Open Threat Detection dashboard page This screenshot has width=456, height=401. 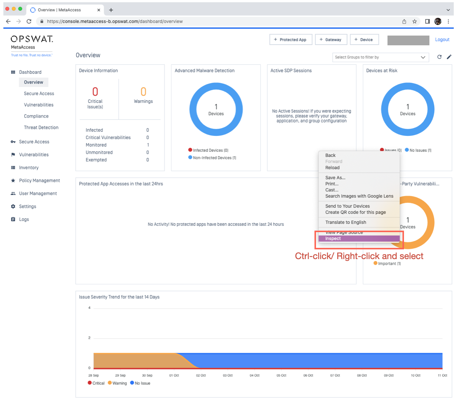41,128
